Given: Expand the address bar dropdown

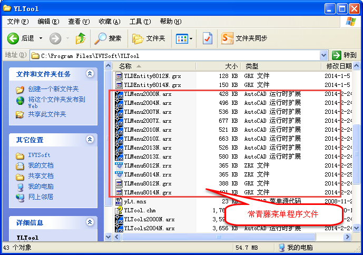Looking at the screenshot, I should pyautogui.click(x=323, y=56).
